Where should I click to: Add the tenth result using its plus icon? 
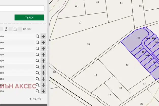[43, 91]
